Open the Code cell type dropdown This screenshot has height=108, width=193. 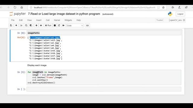coord(75,25)
